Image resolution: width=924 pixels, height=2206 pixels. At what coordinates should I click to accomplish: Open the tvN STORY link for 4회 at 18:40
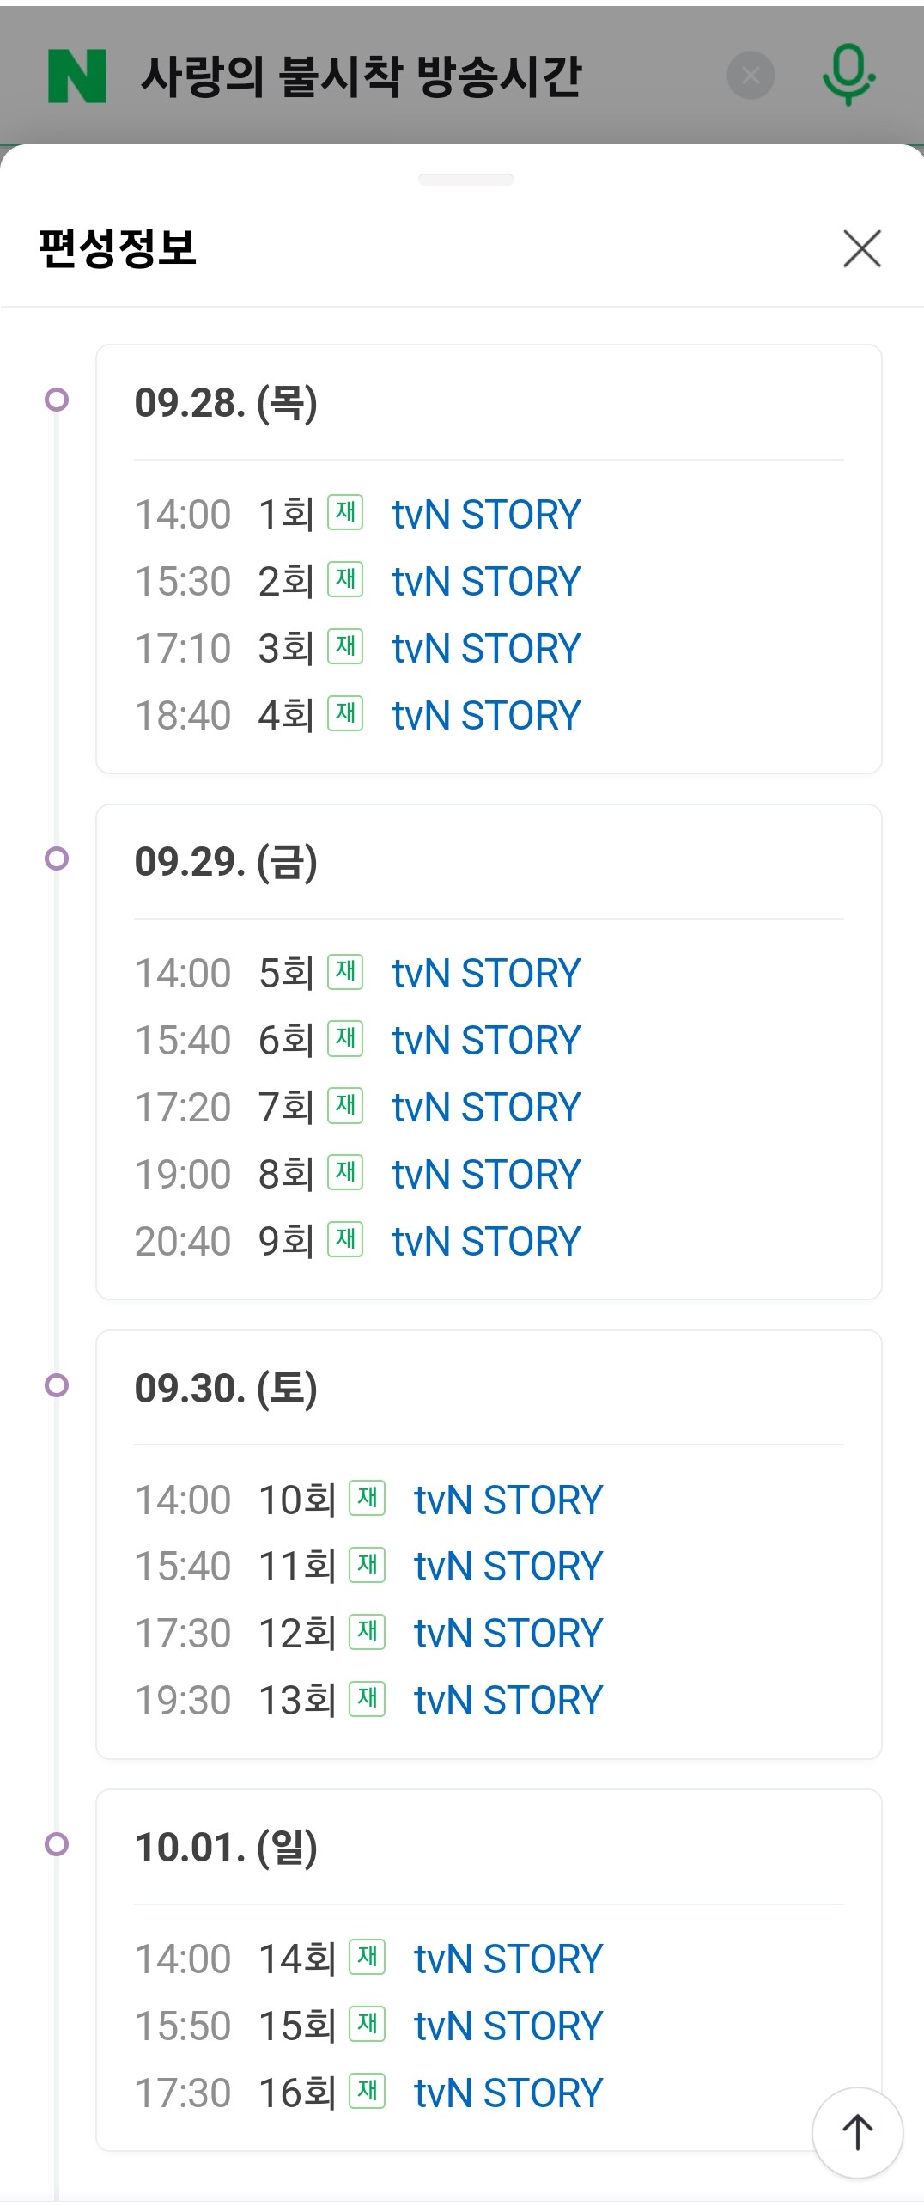486,715
